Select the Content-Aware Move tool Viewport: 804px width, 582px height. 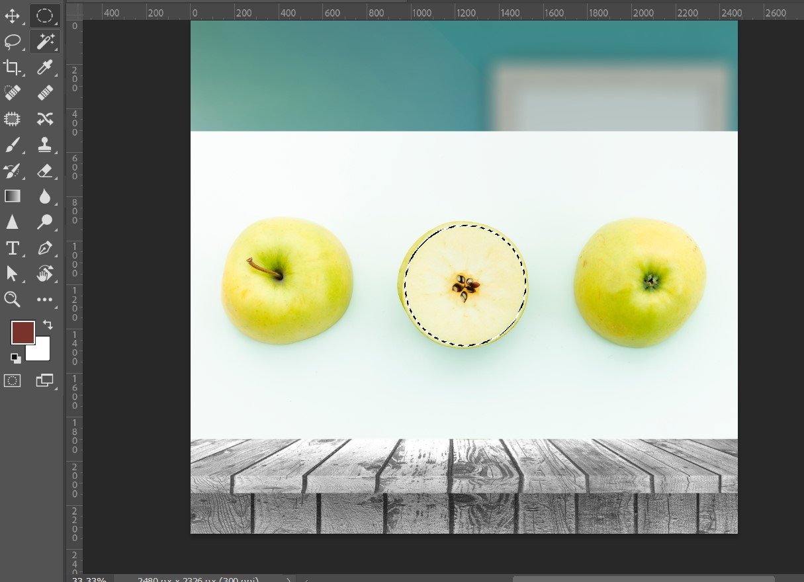[x=44, y=118]
